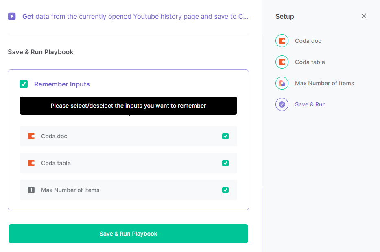The height and width of the screenshot is (252, 380).
Task: Go to the Save & Run step label
Action: pos(310,104)
